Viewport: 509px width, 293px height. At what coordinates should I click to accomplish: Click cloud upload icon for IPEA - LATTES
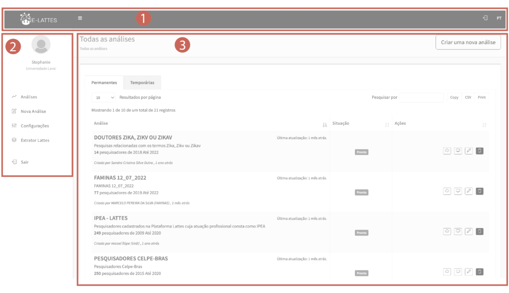447,231
